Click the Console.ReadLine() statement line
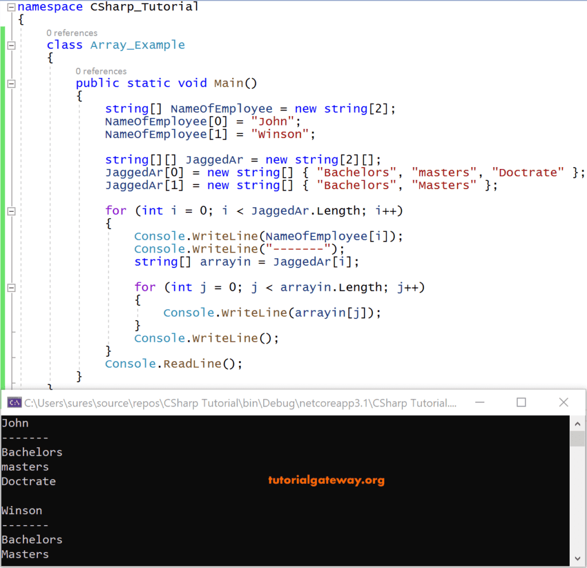Screen dimensions: 587x568 point(173,364)
